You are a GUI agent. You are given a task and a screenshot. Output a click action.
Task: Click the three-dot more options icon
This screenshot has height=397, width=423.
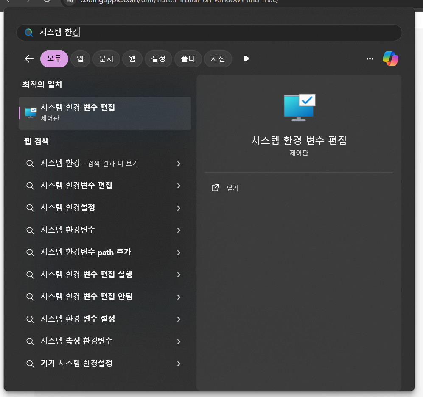pos(370,59)
